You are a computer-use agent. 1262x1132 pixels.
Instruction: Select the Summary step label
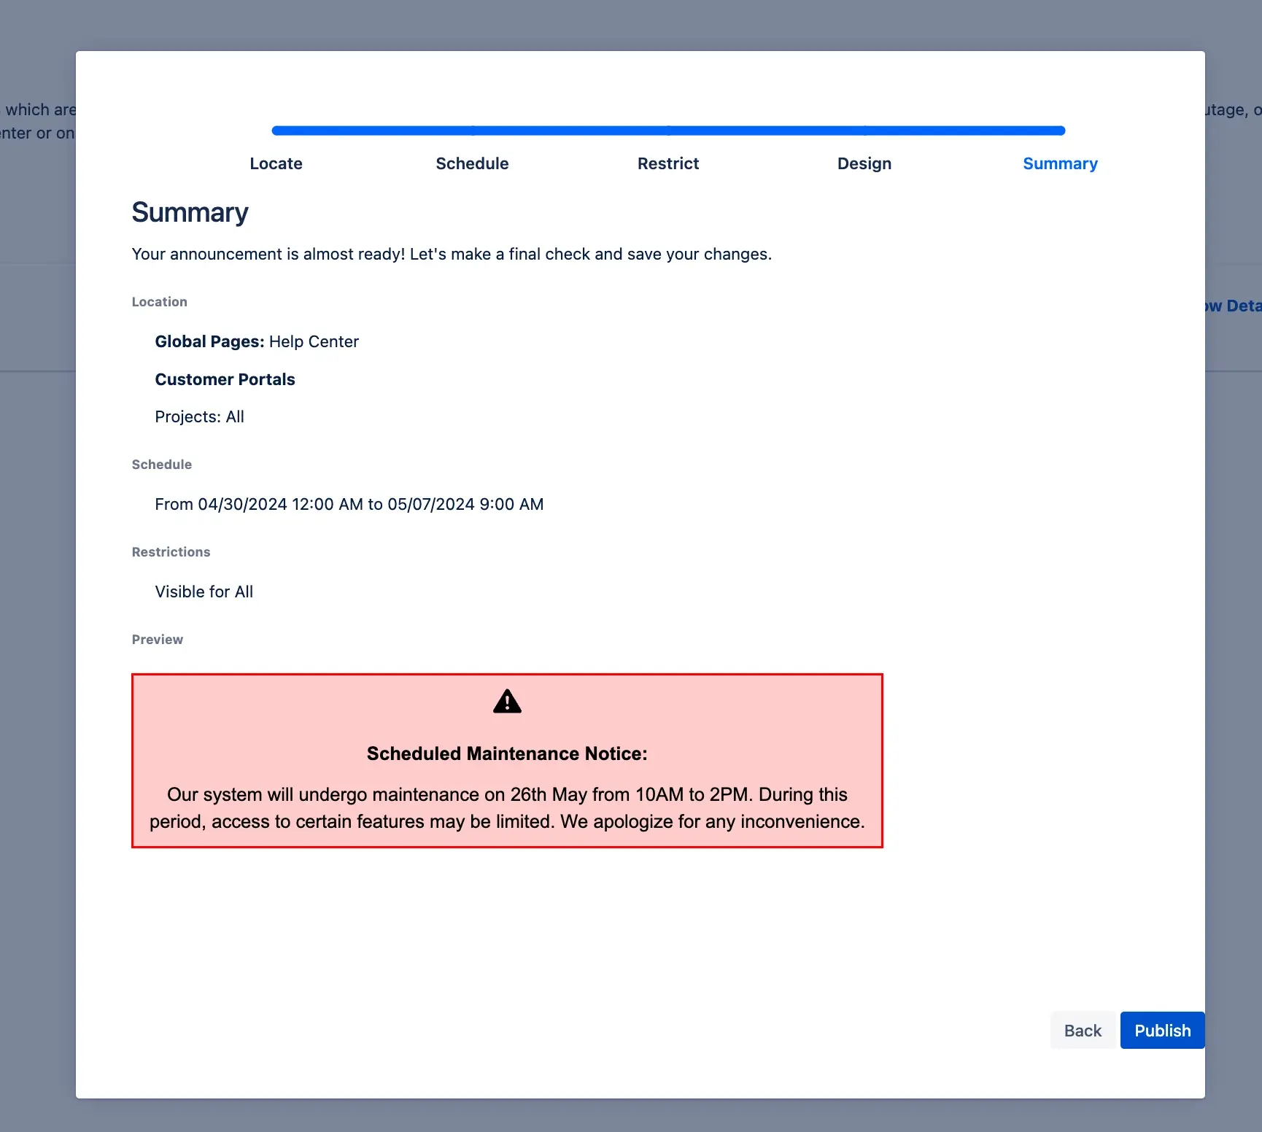point(1059,163)
